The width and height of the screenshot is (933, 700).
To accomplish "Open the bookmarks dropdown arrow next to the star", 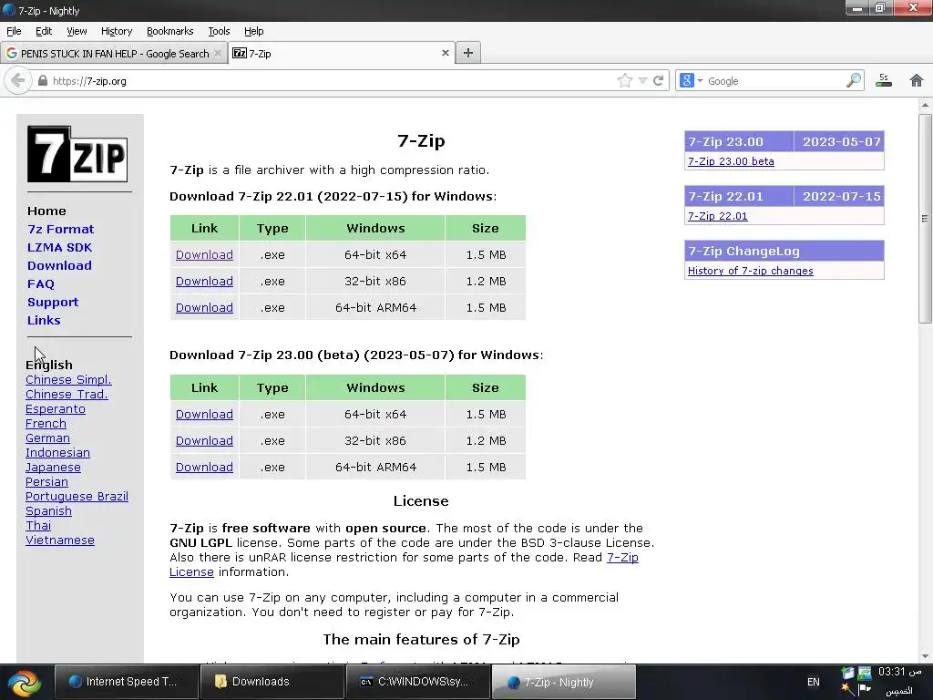I will click(642, 80).
